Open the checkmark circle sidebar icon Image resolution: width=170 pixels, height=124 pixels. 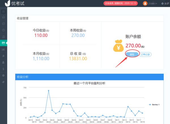tap(3, 23)
